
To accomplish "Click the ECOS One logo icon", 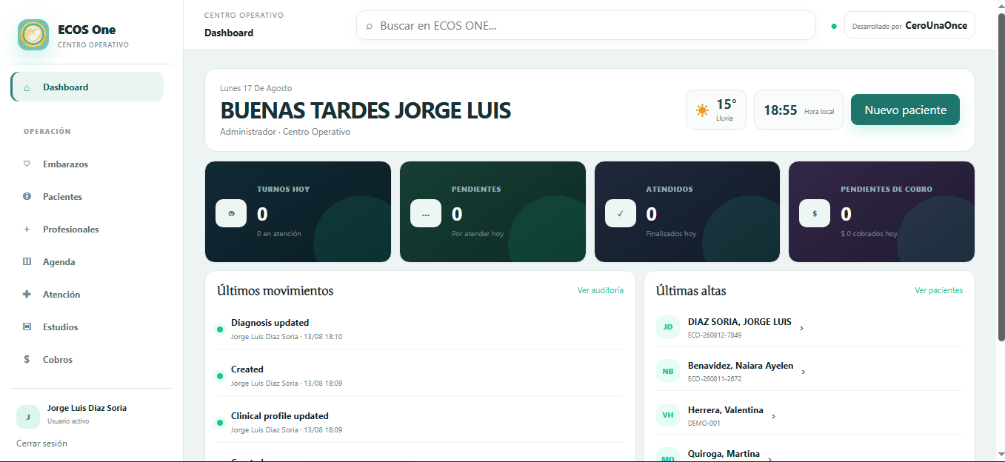I will tap(33, 35).
